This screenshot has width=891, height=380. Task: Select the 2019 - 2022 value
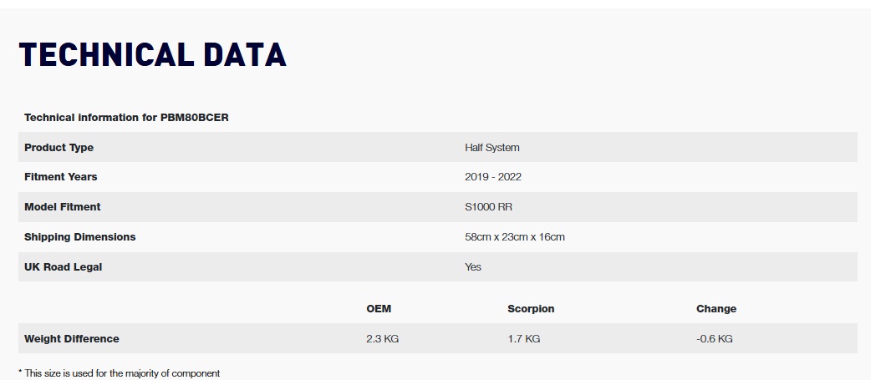tap(492, 177)
